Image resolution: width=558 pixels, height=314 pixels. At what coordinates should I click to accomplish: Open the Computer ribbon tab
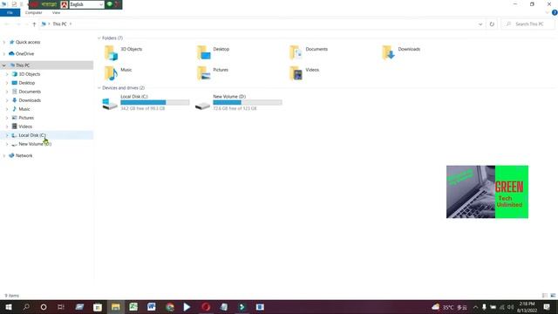[33, 13]
